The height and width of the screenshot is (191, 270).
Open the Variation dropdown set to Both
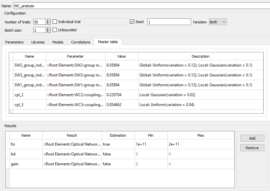tap(218, 22)
